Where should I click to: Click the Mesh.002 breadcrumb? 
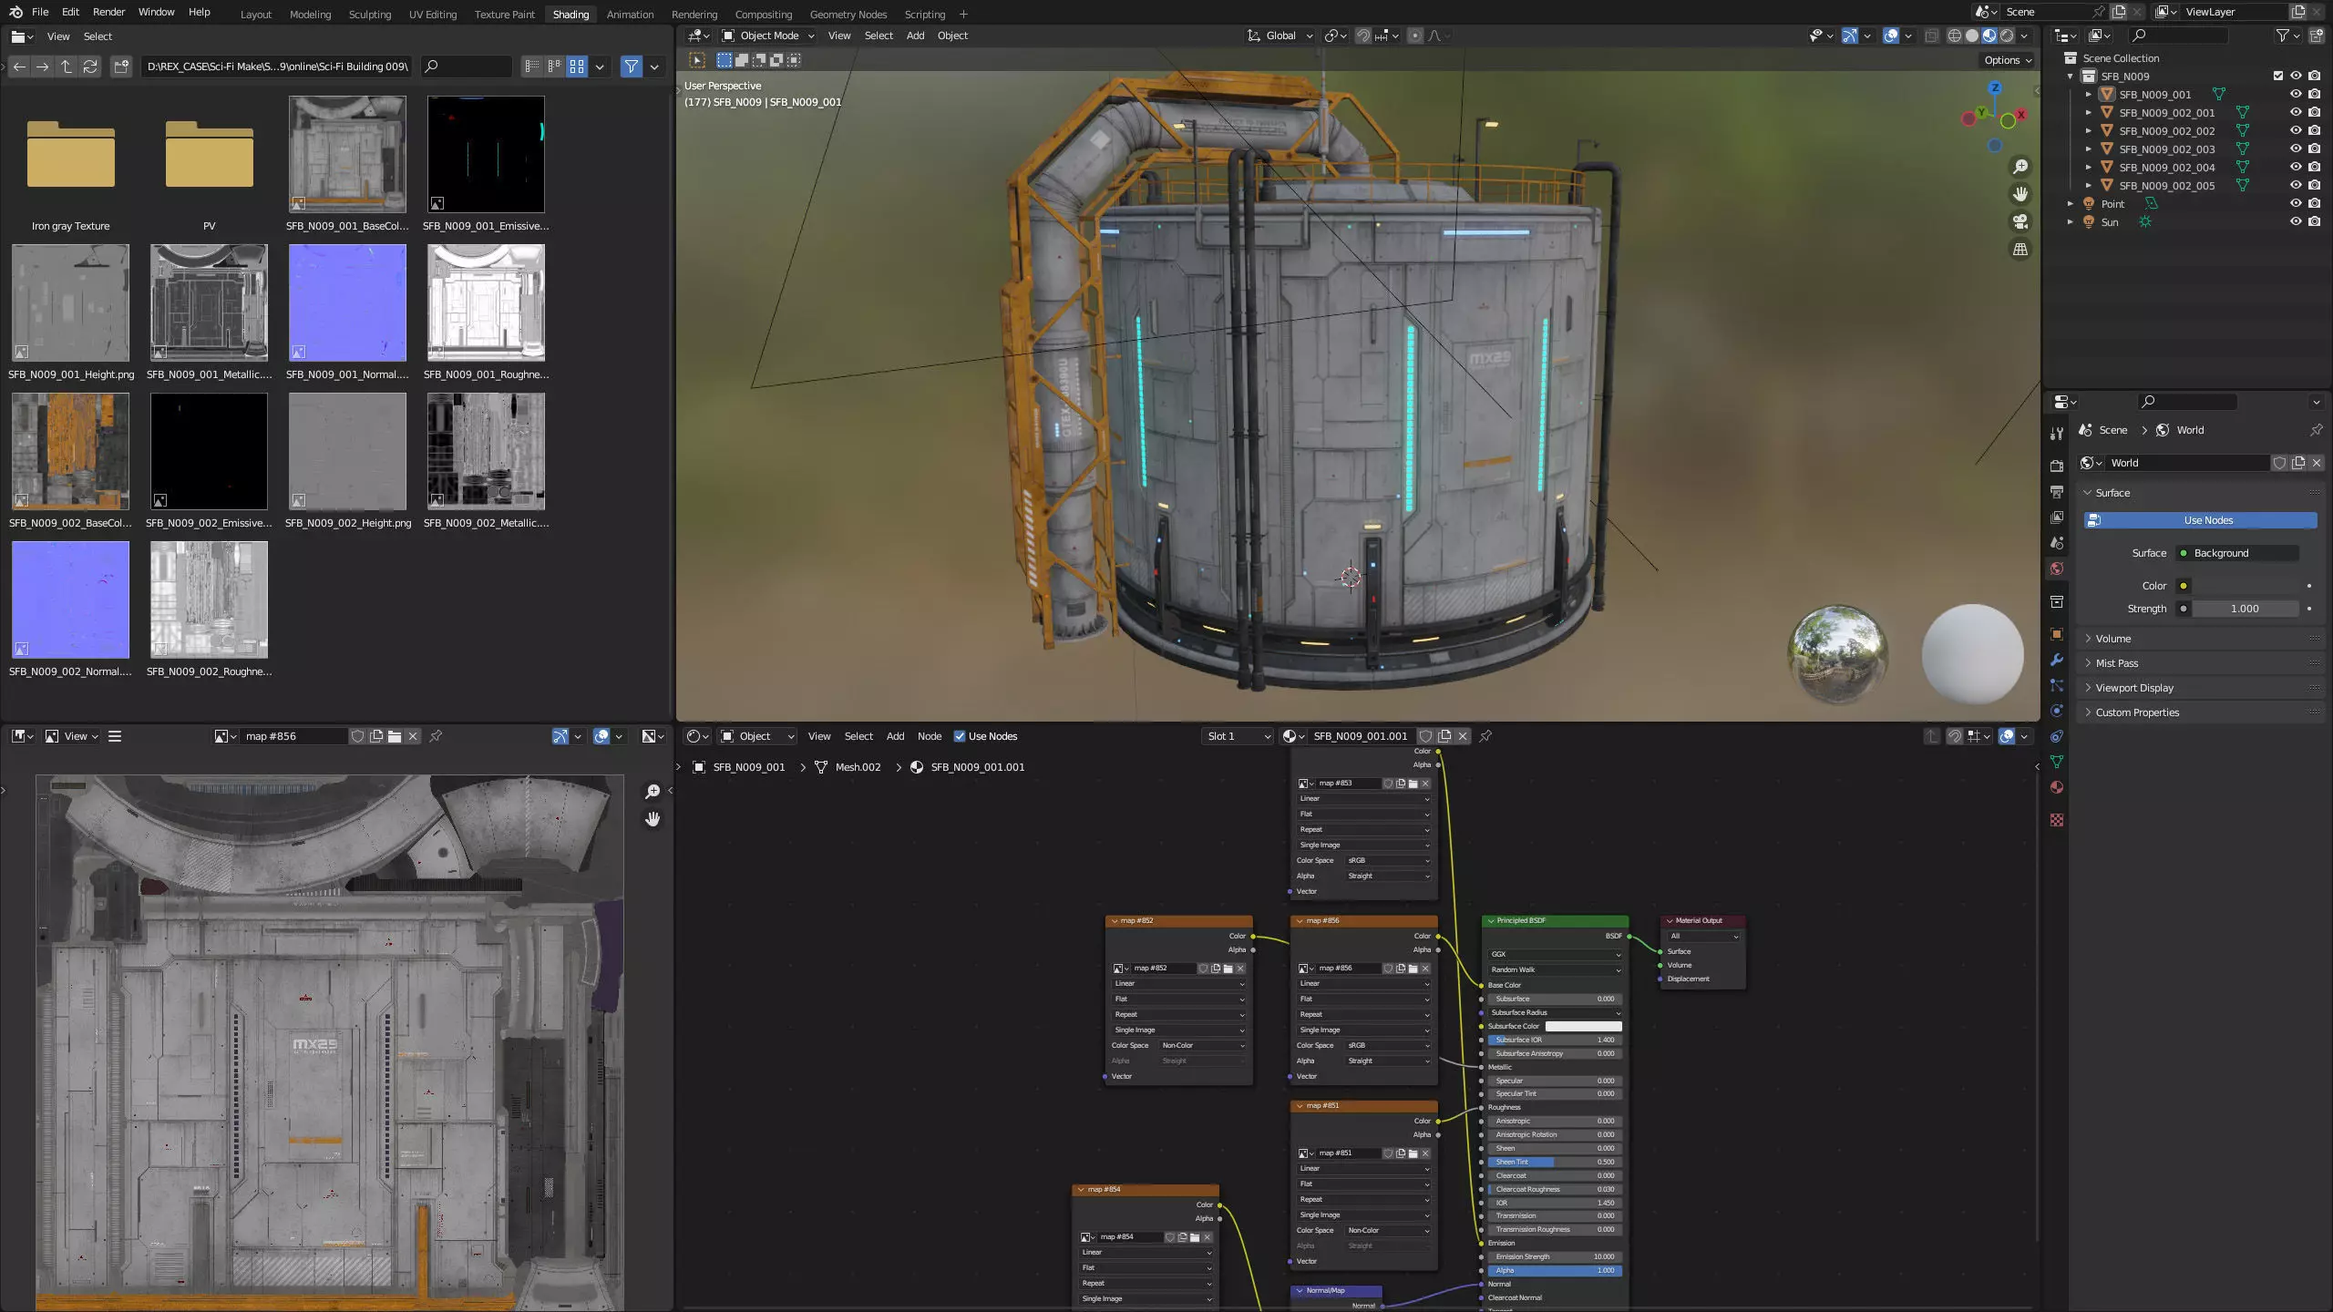click(x=848, y=767)
